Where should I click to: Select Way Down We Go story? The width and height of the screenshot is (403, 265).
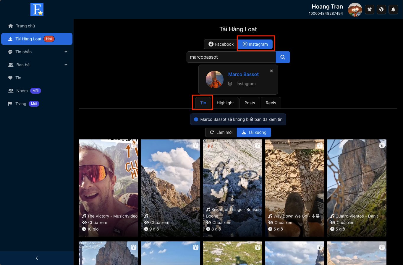[295, 188]
